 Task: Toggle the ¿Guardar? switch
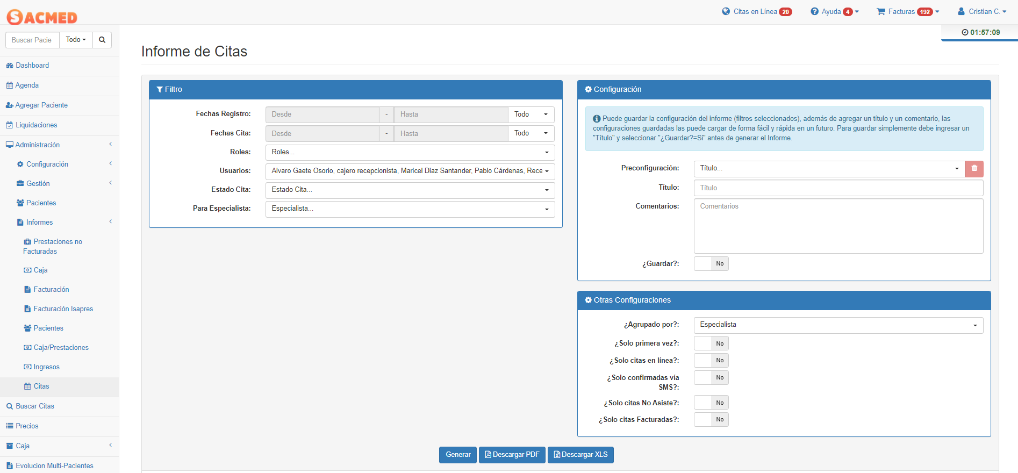pyautogui.click(x=711, y=264)
